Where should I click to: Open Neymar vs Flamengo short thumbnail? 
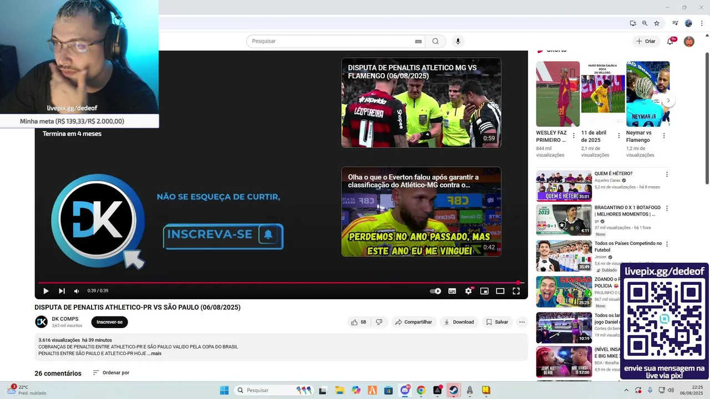(x=648, y=94)
